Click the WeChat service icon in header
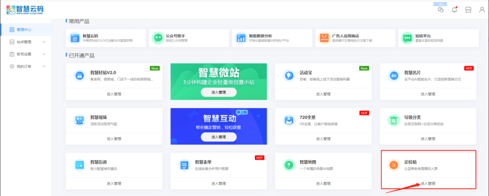Viewport: 489px width, 196px height. click(x=440, y=9)
